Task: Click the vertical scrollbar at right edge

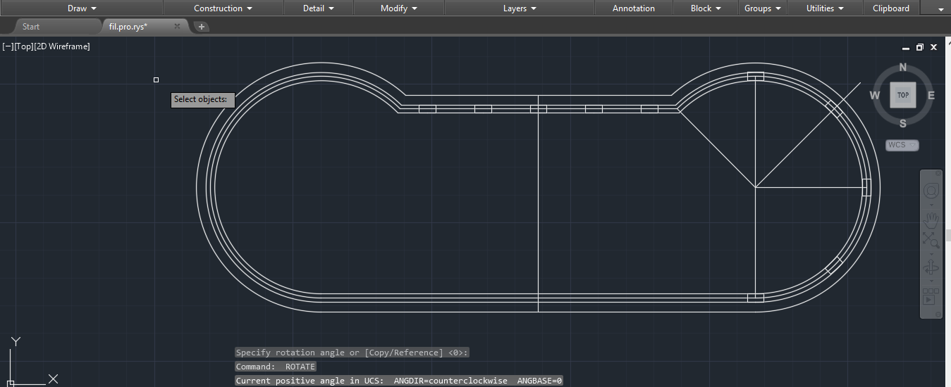Action: click(x=948, y=235)
